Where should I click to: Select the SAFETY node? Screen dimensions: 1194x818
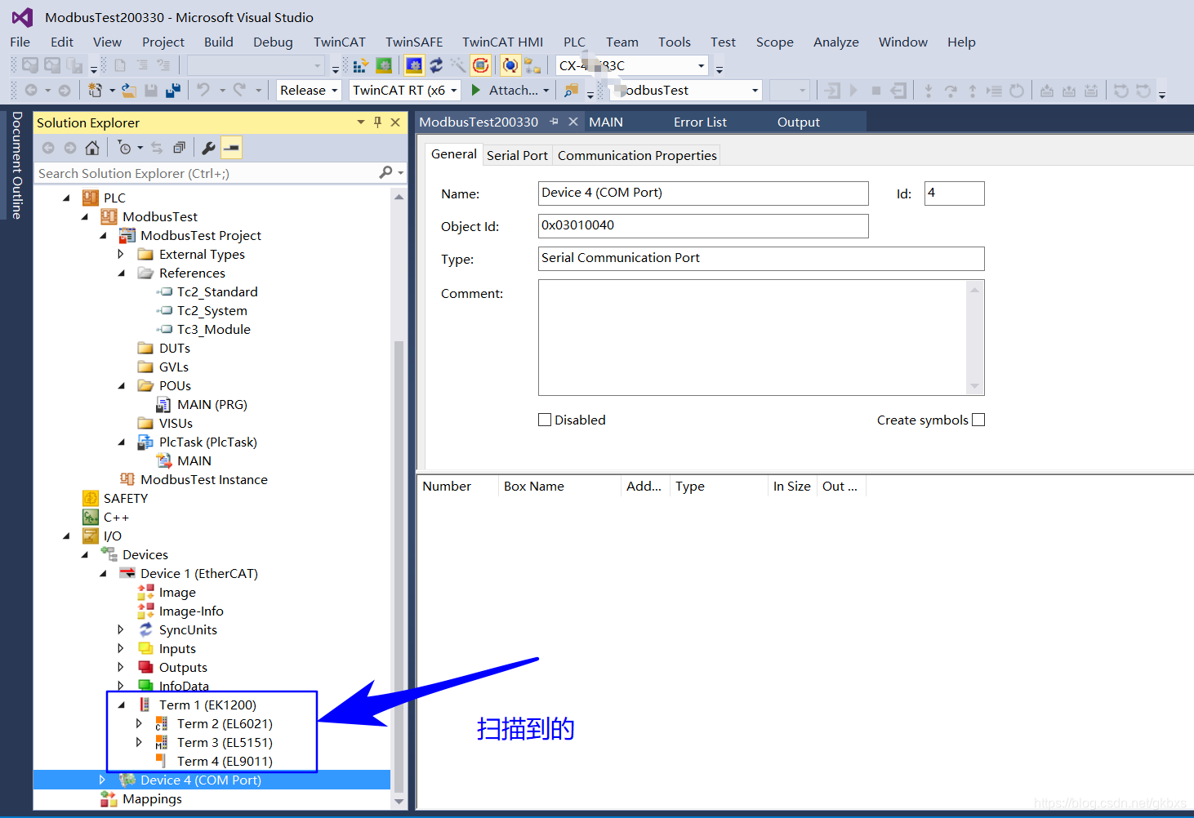[x=126, y=498]
